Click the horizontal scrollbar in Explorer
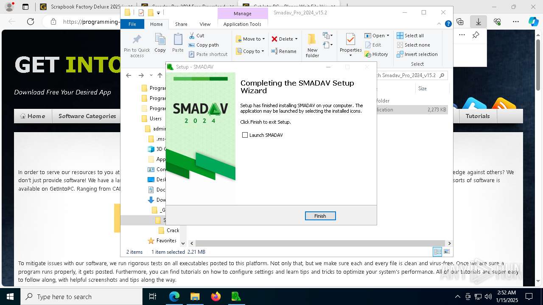 tap(320, 243)
